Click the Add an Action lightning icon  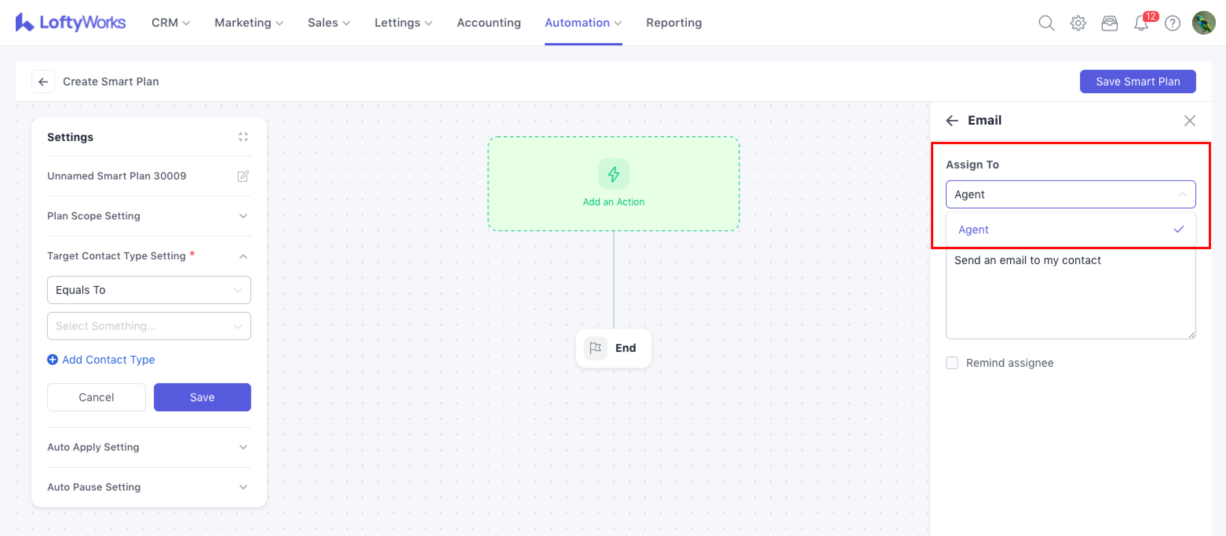pos(613,174)
